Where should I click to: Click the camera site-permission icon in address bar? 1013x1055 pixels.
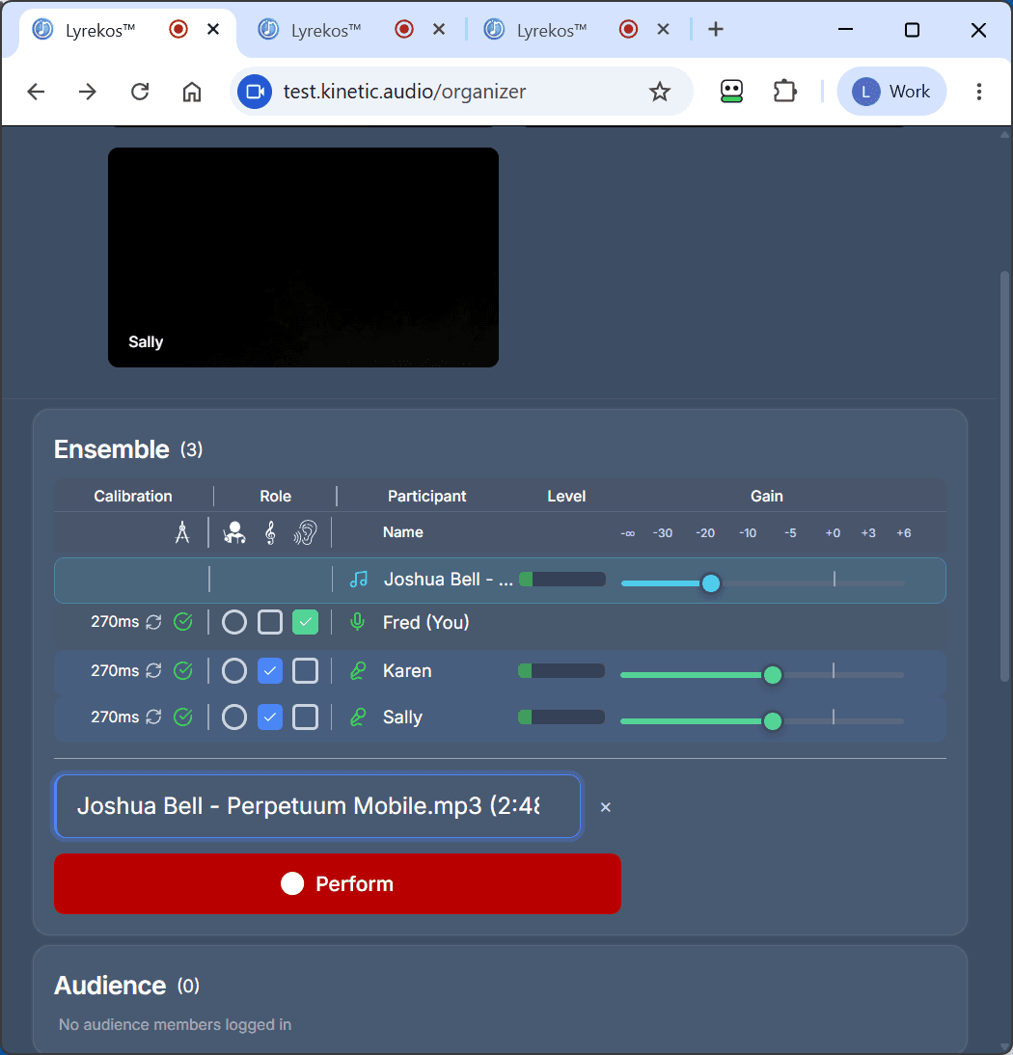click(255, 92)
